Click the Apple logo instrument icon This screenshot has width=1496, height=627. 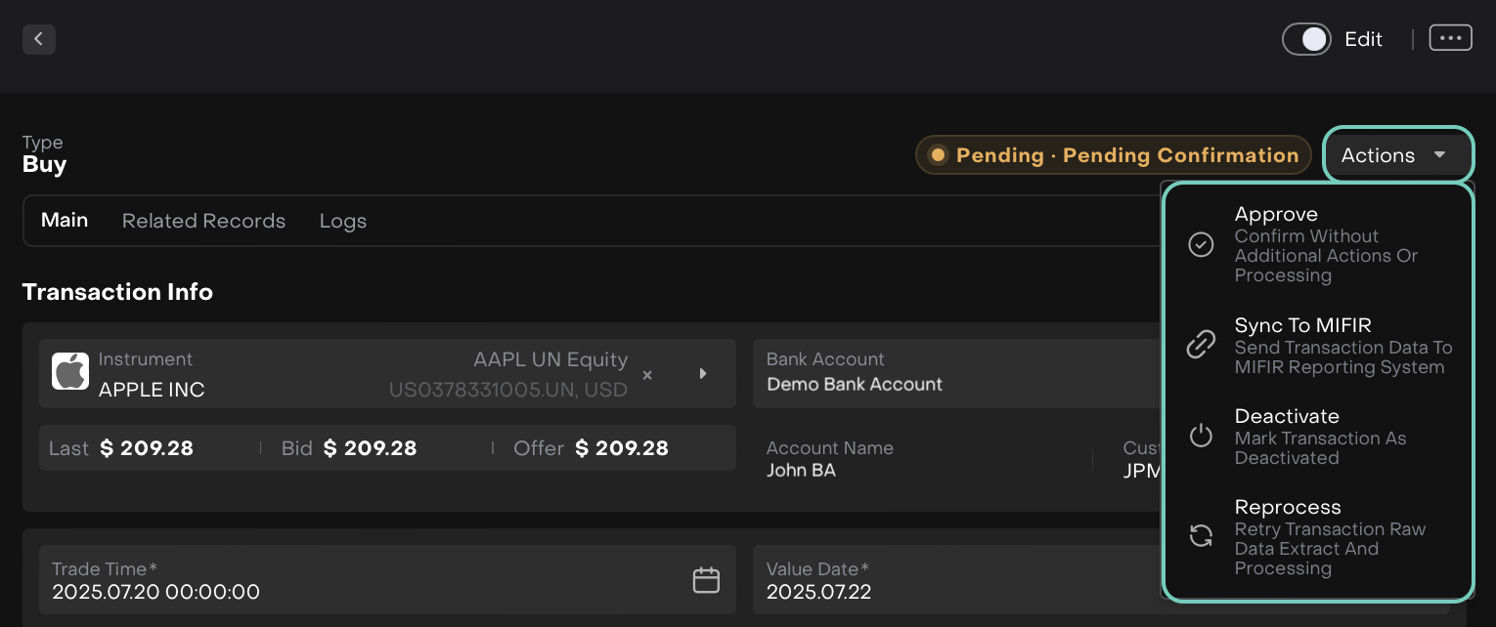[x=70, y=372]
